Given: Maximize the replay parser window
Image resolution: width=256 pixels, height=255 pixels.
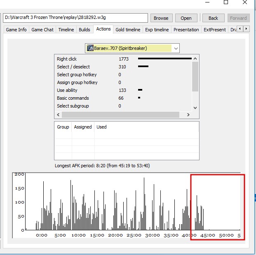Looking at the screenshot, I should 226,2.
